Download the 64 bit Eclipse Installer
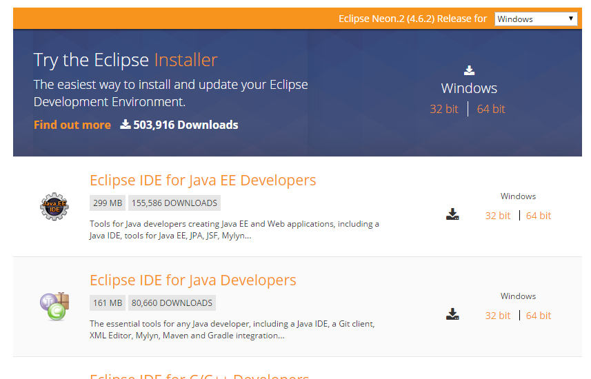The image size is (591, 379). (491, 109)
